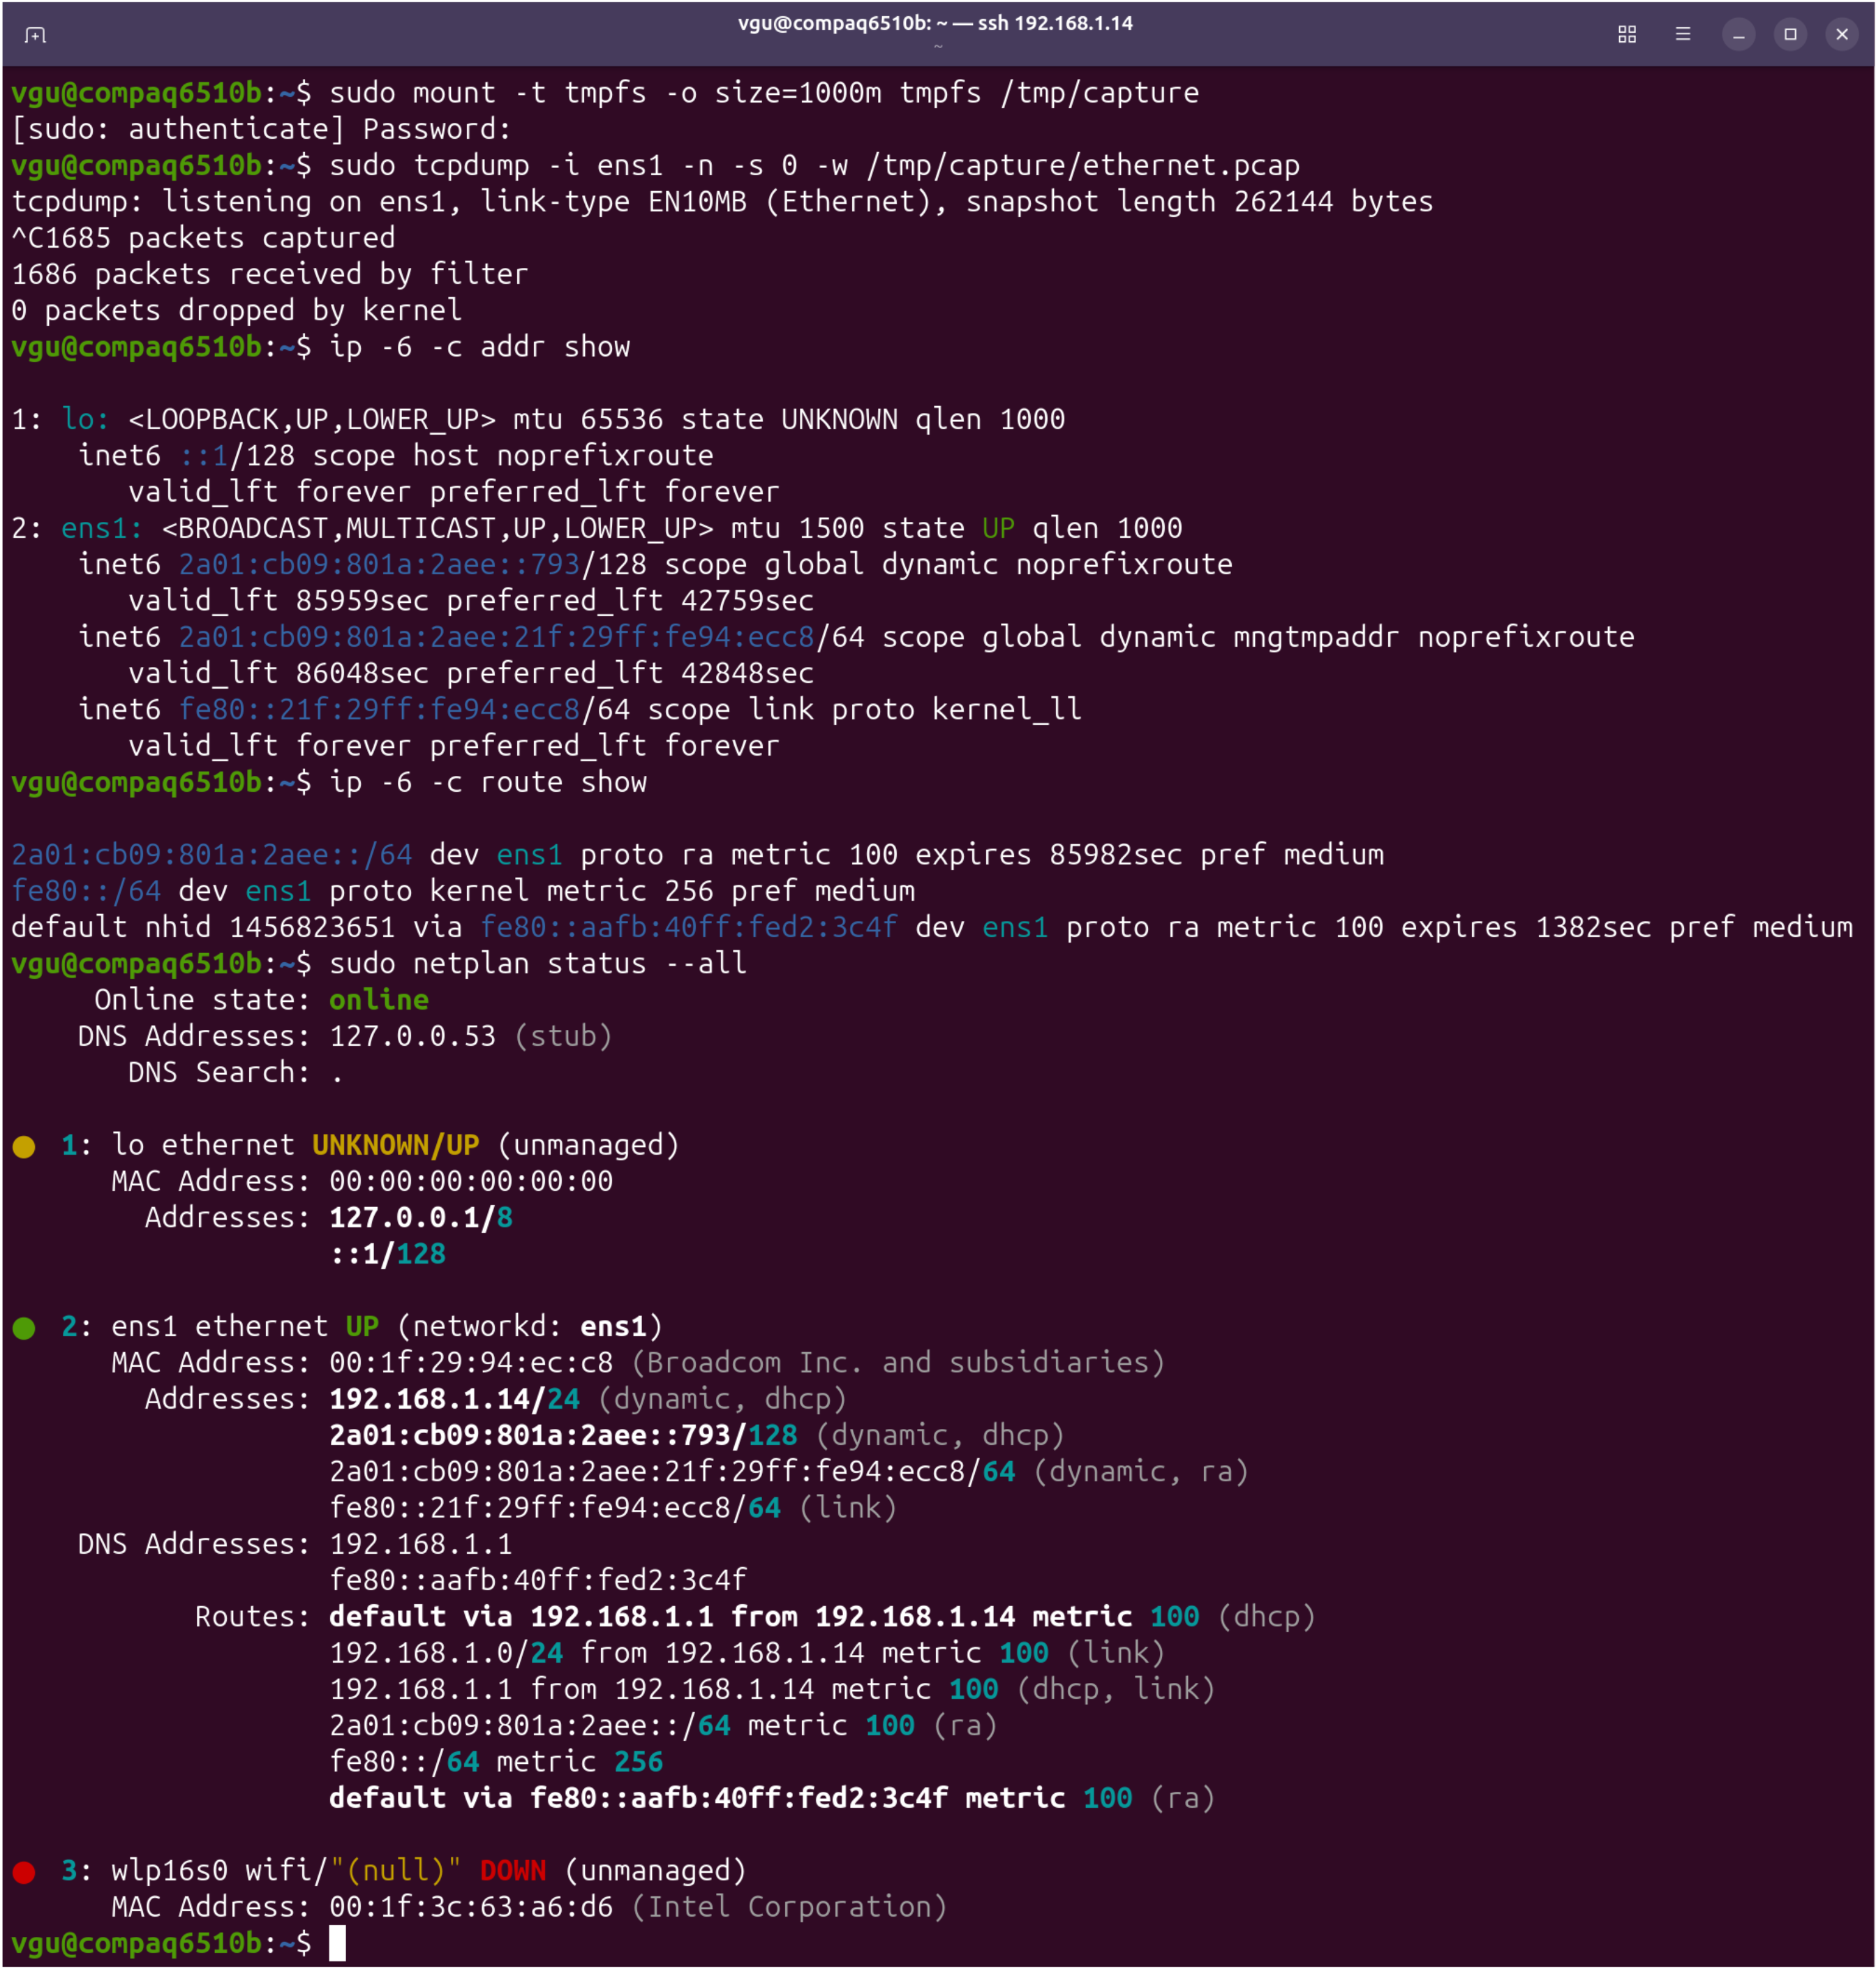The image size is (1876, 1969).
Task: Click the 'sudo netplan status --all' command line
Action: 537,962
